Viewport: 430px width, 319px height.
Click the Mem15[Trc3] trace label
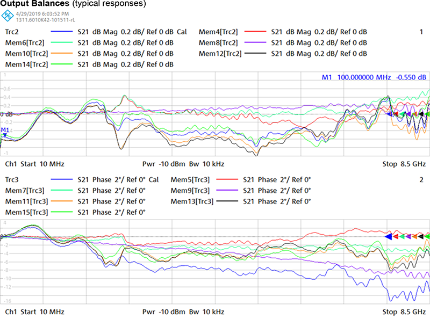click(x=25, y=212)
